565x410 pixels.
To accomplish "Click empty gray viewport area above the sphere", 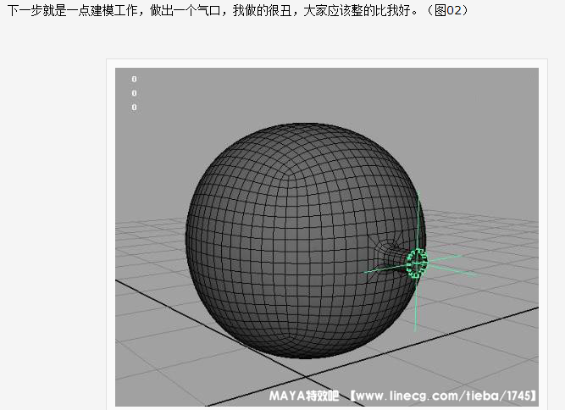I will pos(322,93).
